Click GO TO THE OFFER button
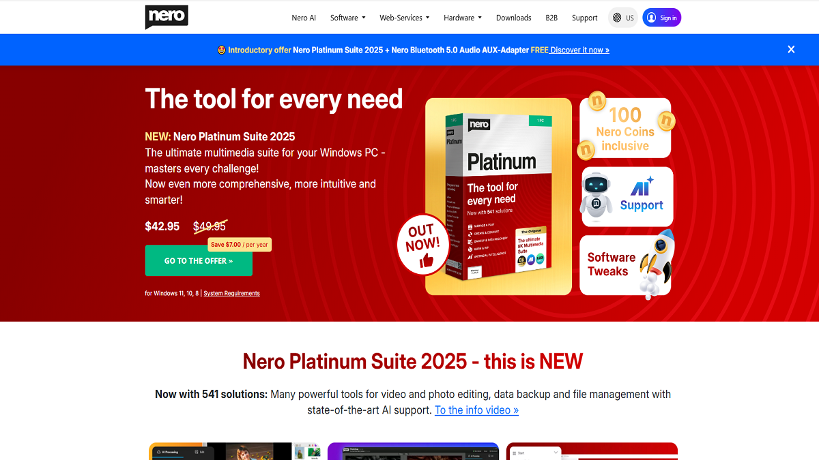 pyautogui.click(x=199, y=260)
